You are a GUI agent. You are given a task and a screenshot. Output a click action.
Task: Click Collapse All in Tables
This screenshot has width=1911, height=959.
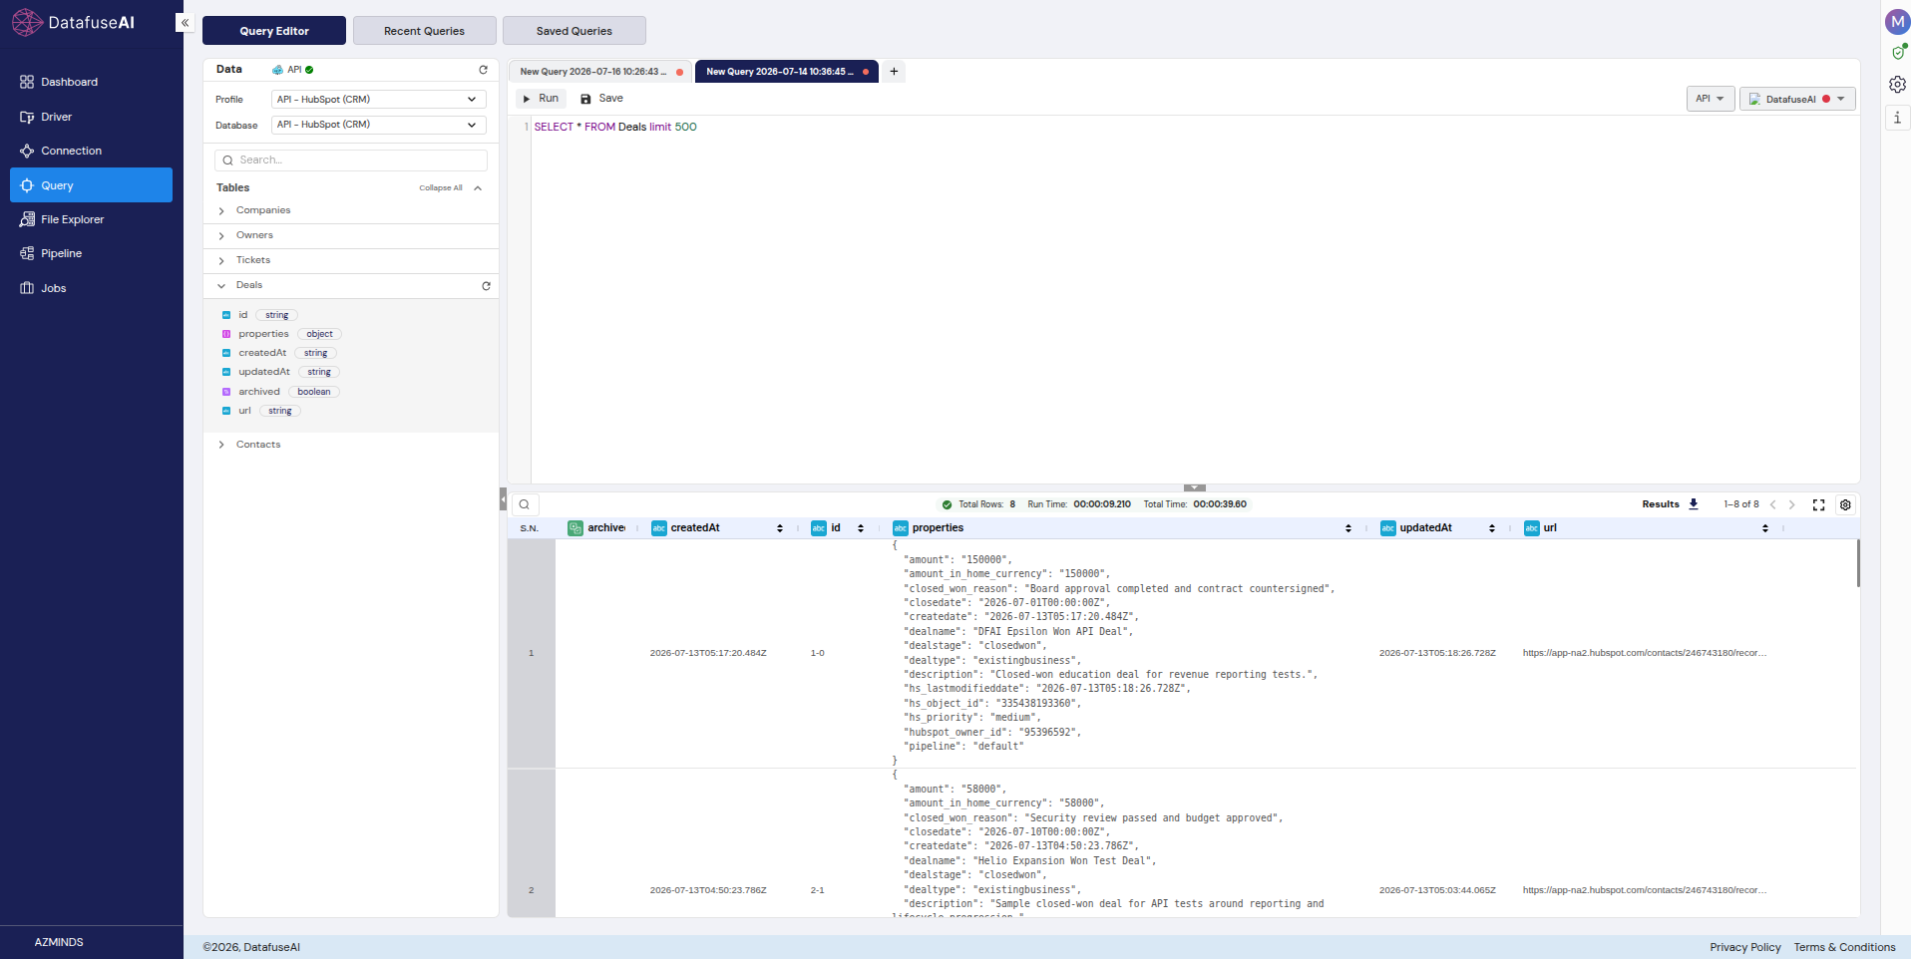[441, 187]
